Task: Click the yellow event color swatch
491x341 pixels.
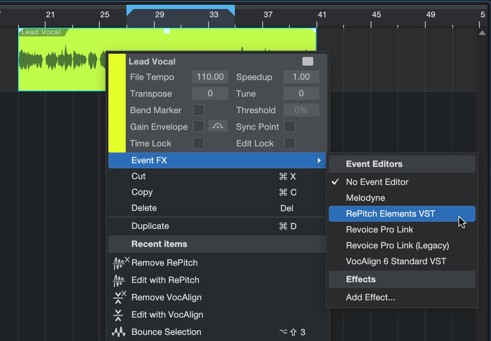Action: tap(117, 103)
